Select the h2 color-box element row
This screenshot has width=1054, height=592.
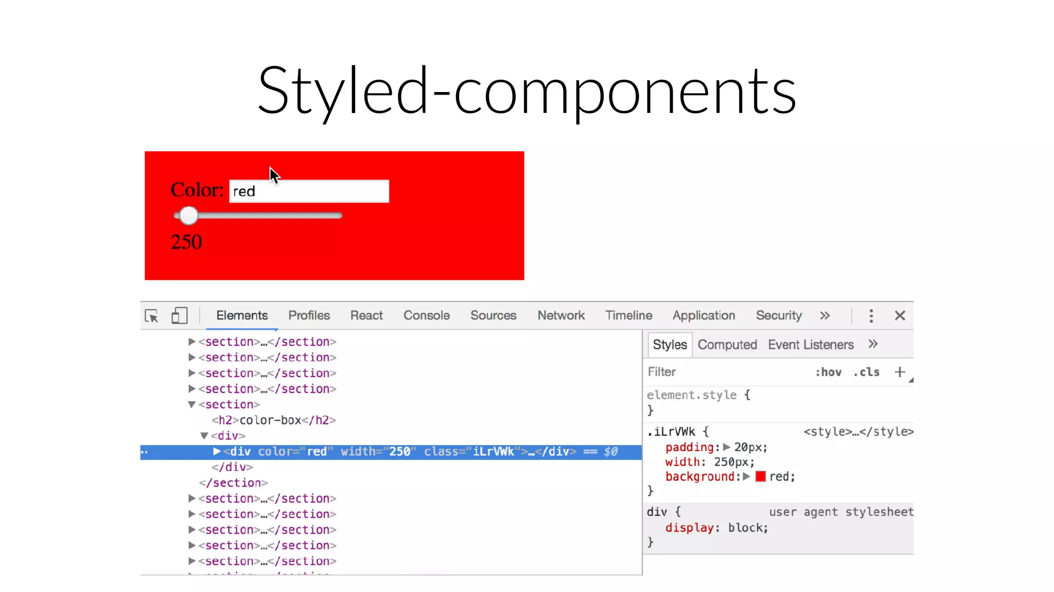click(274, 420)
